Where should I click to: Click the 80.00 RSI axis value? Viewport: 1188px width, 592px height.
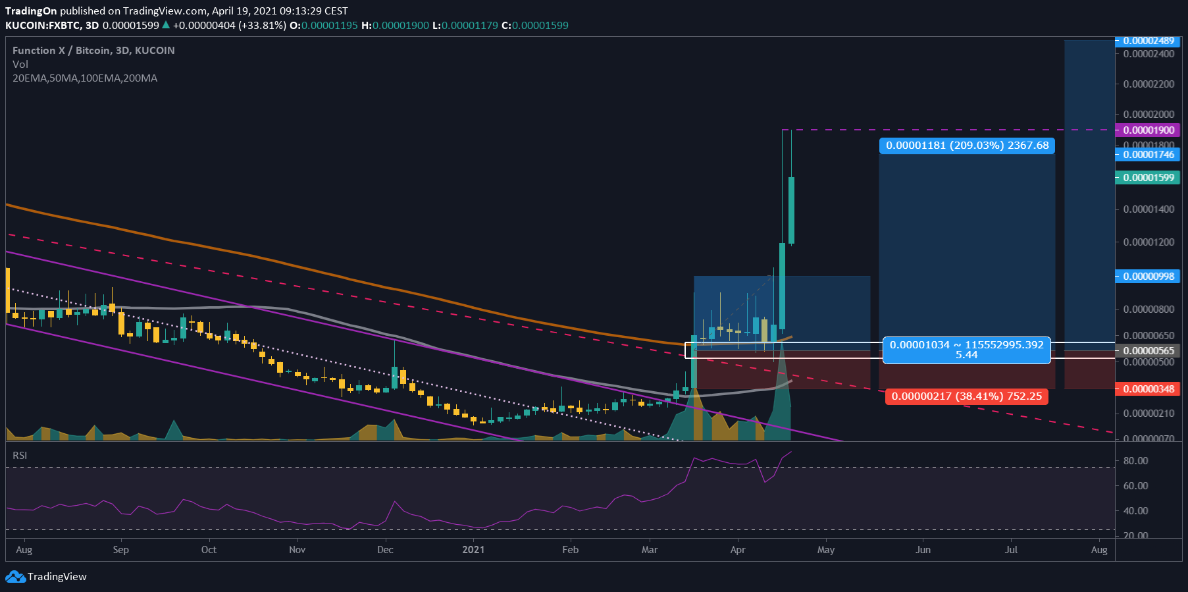click(1135, 461)
